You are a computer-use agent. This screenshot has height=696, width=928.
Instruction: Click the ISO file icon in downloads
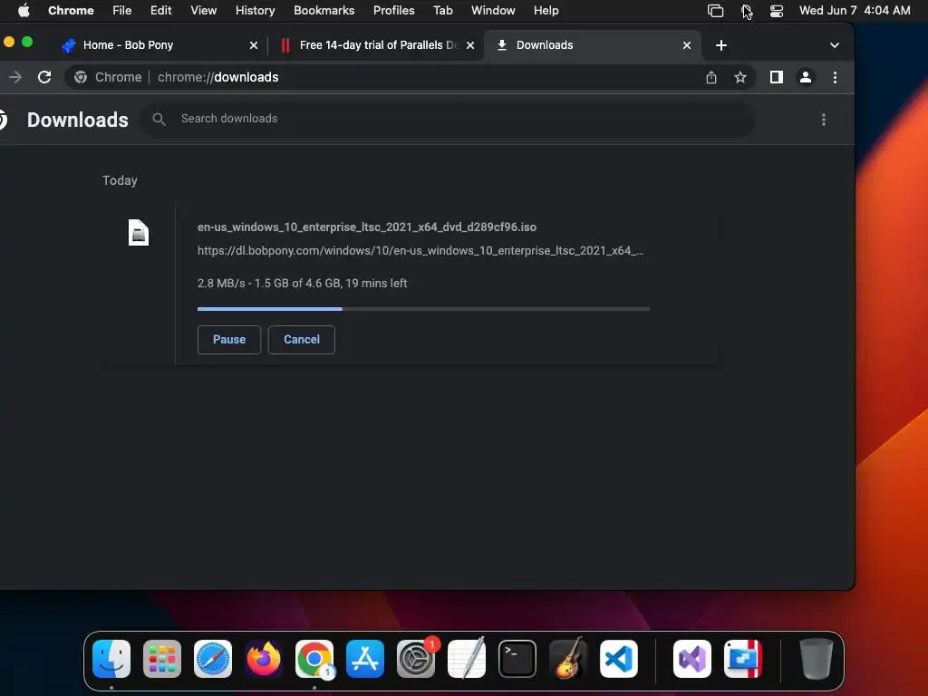(139, 232)
